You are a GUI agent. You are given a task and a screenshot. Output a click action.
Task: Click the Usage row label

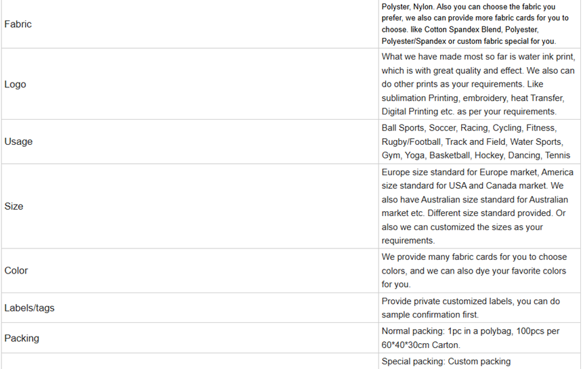click(18, 142)
